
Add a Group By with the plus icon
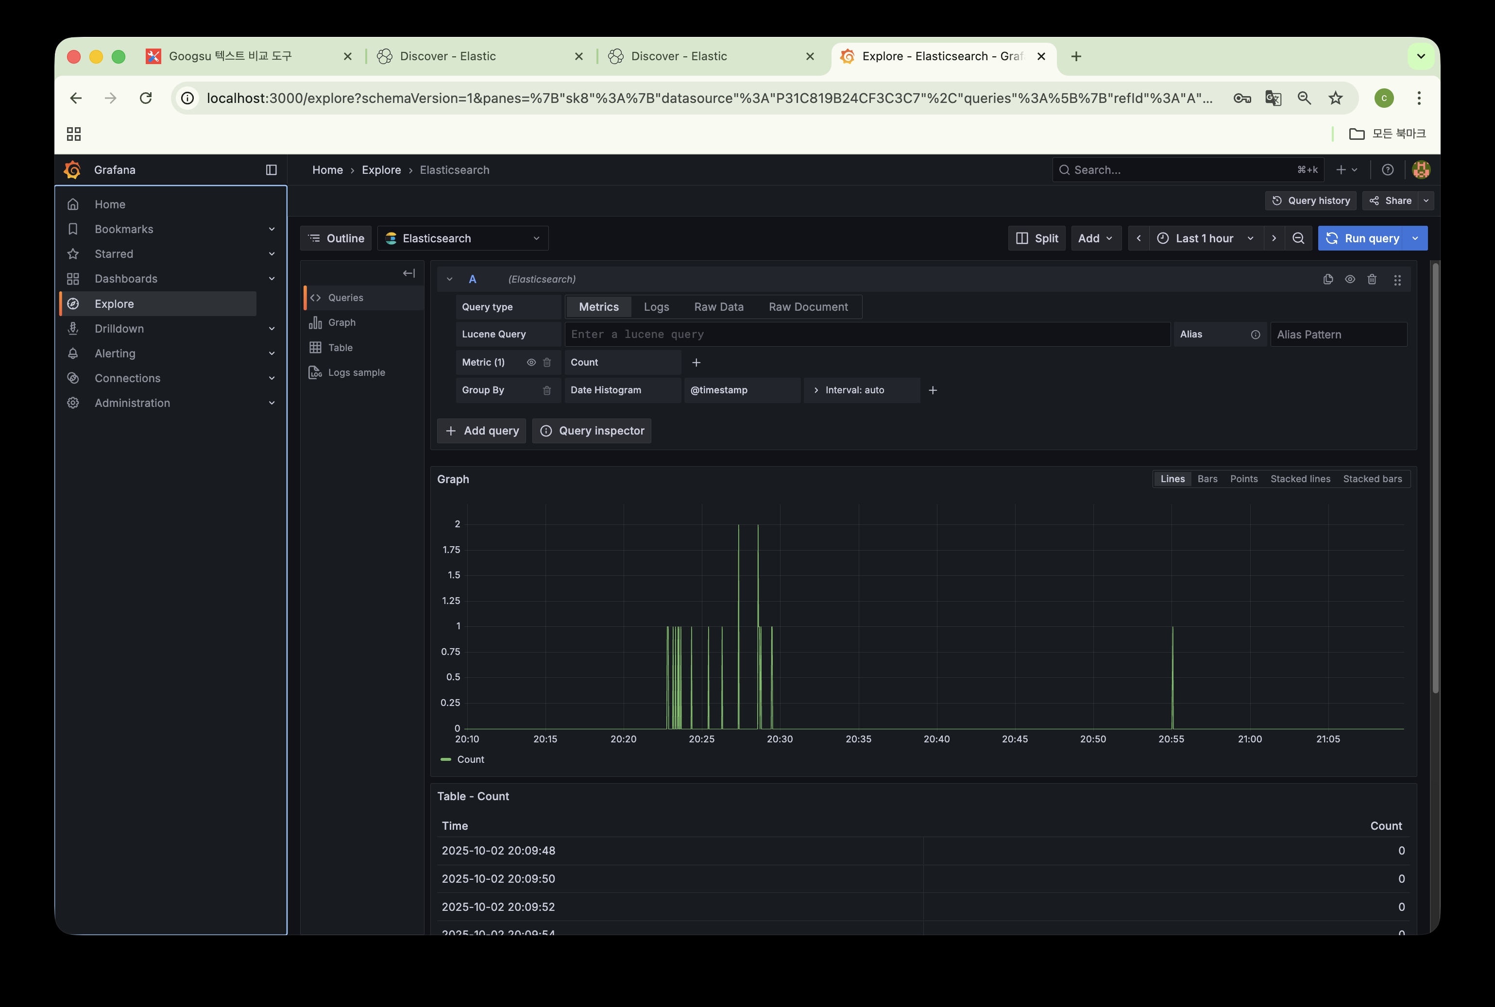(933, 390)
